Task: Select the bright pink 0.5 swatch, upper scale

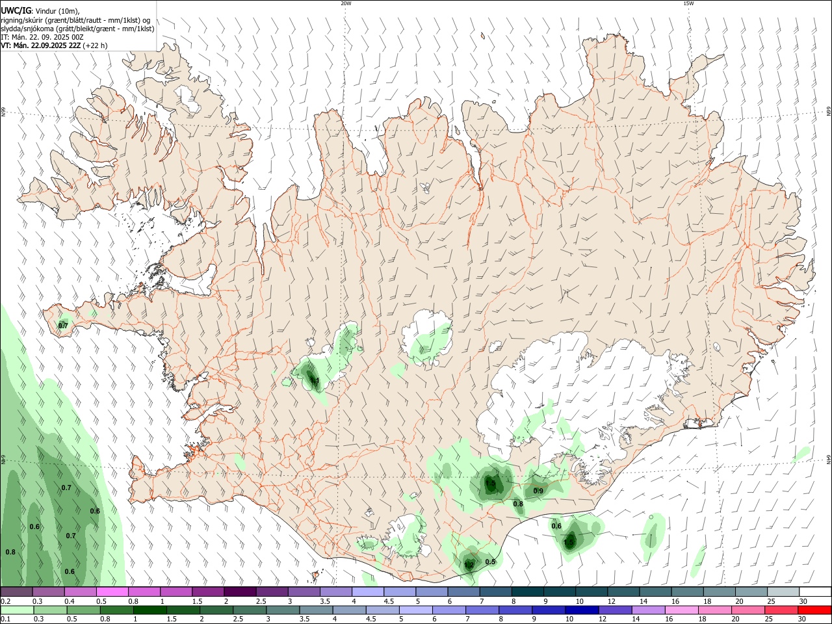Action: pos(112,592)
